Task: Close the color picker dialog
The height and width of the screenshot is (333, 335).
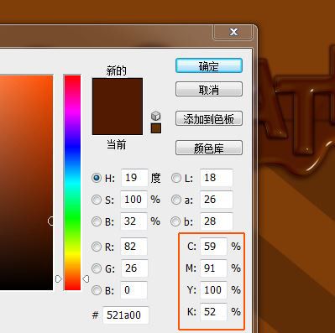Action: (233, 32)
